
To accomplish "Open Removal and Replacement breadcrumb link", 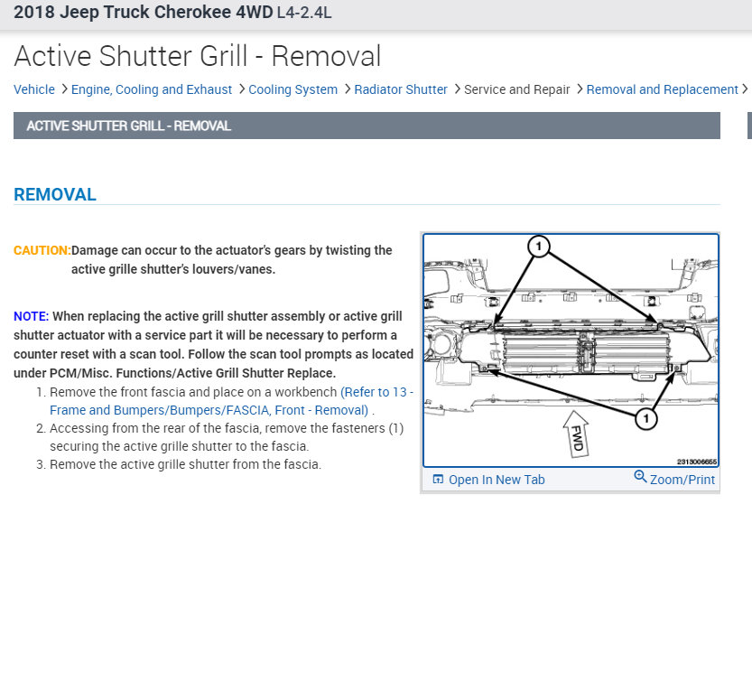I will 662,89.
